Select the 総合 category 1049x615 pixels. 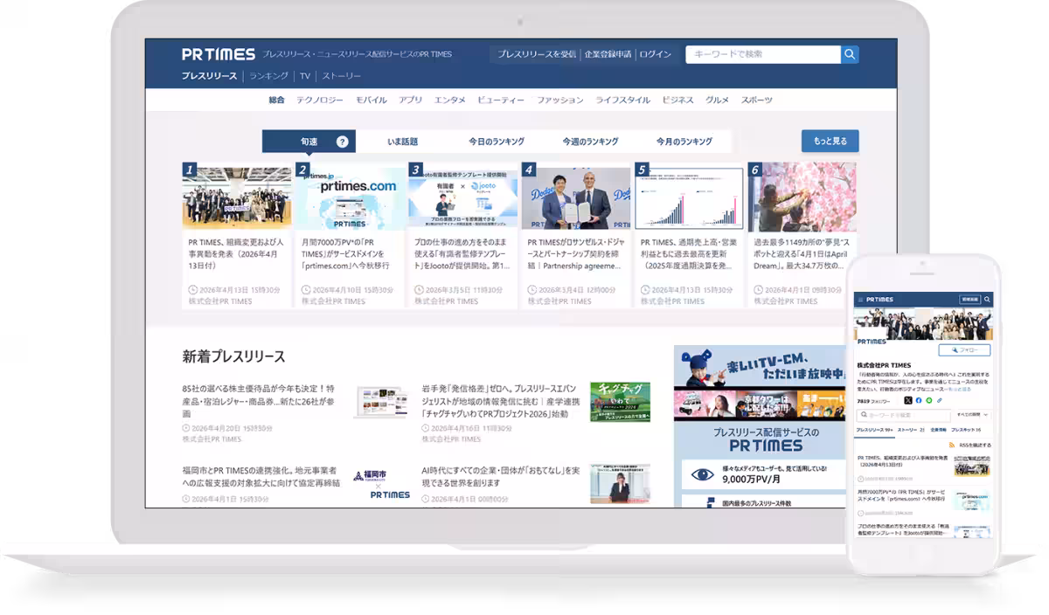[277, 100]
